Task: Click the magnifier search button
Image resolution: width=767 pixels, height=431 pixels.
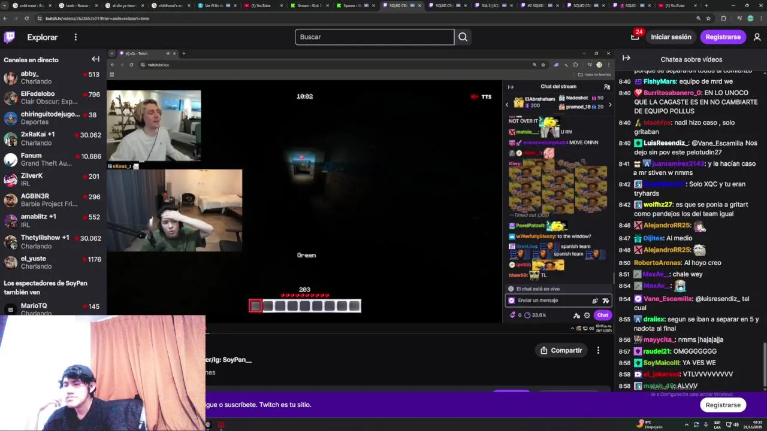Action: (463, 37)
